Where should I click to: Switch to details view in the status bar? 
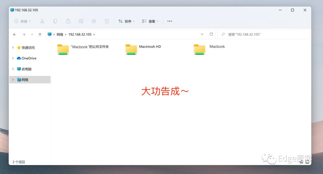tap(301, 161)
